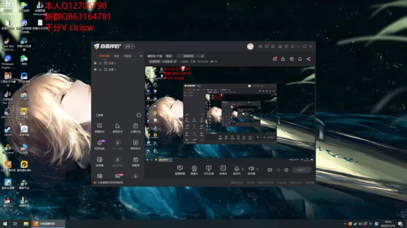Click the hamburger menu icon in title bar
This screenshot has width=407, height=228.
[x=292, y=47]
